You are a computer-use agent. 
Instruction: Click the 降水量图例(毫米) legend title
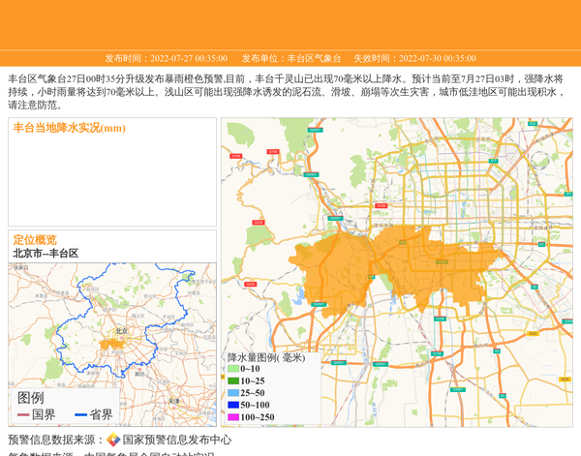pyautogui.click(x=265, y=357)
